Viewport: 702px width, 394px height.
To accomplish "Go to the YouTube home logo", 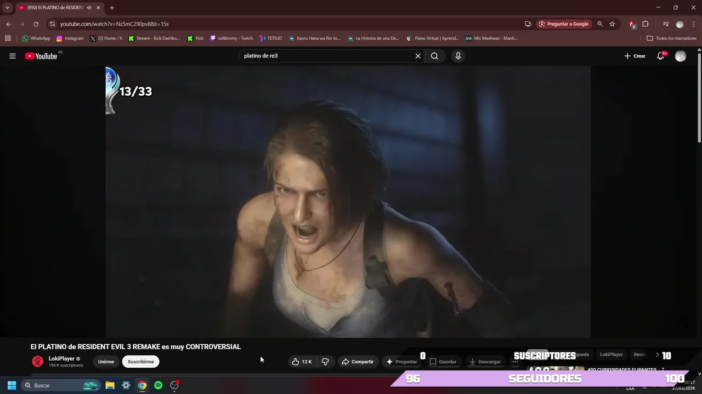I will pos(41,56).
